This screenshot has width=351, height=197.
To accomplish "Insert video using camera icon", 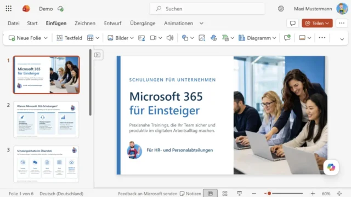I will (x=153, y=38).
